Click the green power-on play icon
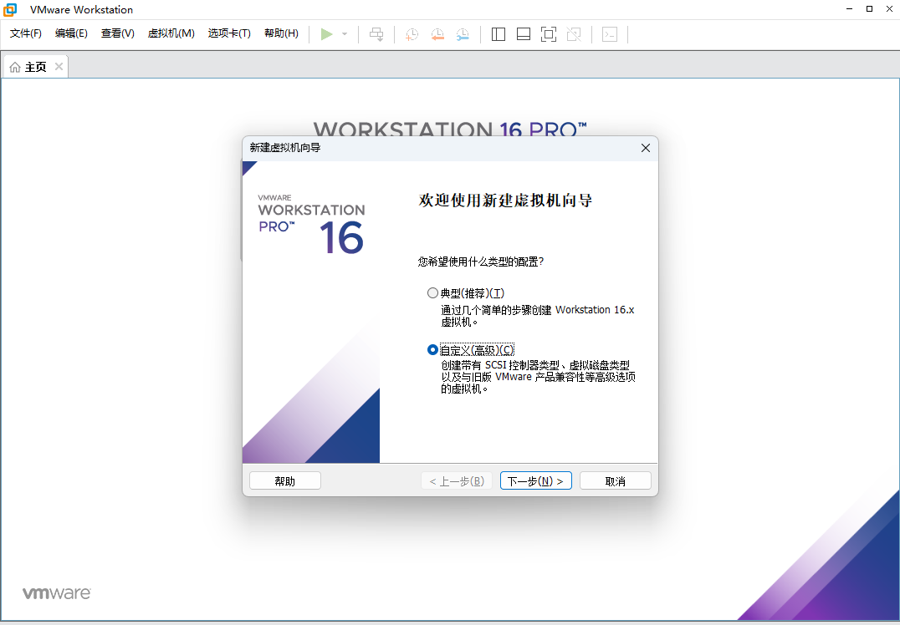This screenshot has height=625, width=900. (x=326, y=34)
